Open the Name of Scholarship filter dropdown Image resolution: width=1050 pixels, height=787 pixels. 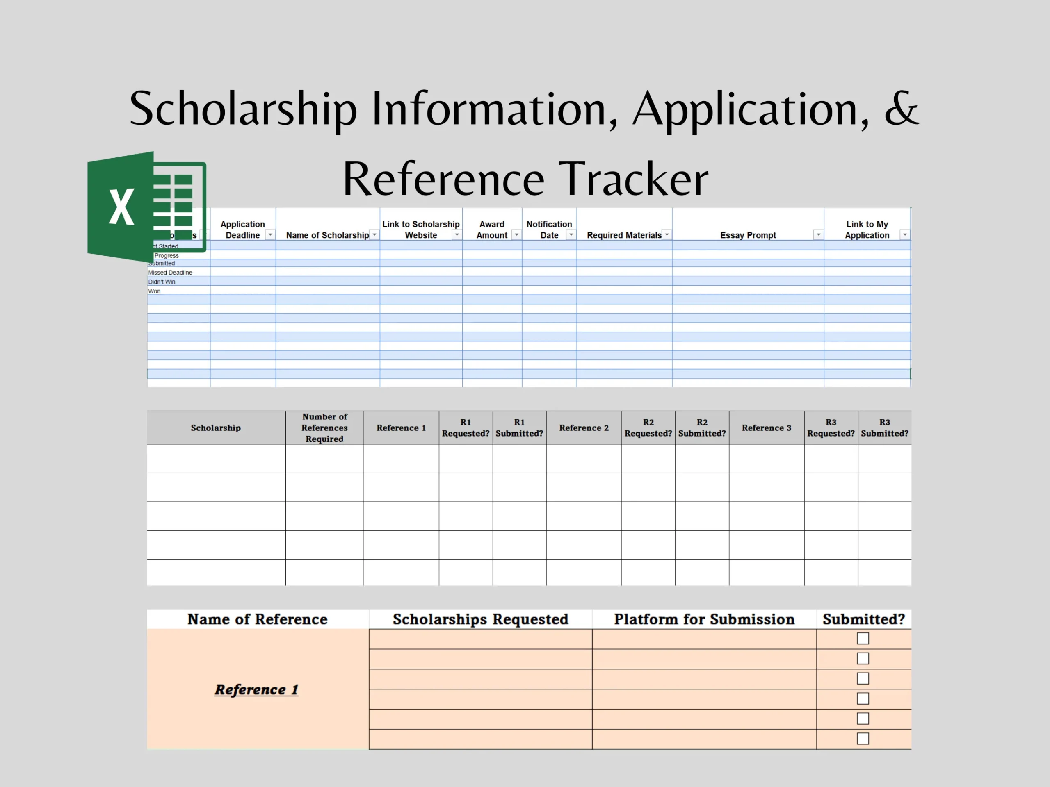click(374, 234)
